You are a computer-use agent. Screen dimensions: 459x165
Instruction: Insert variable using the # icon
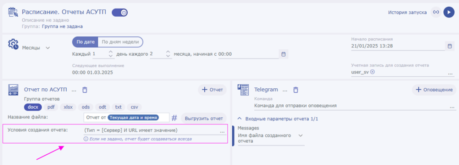point(174,118)
